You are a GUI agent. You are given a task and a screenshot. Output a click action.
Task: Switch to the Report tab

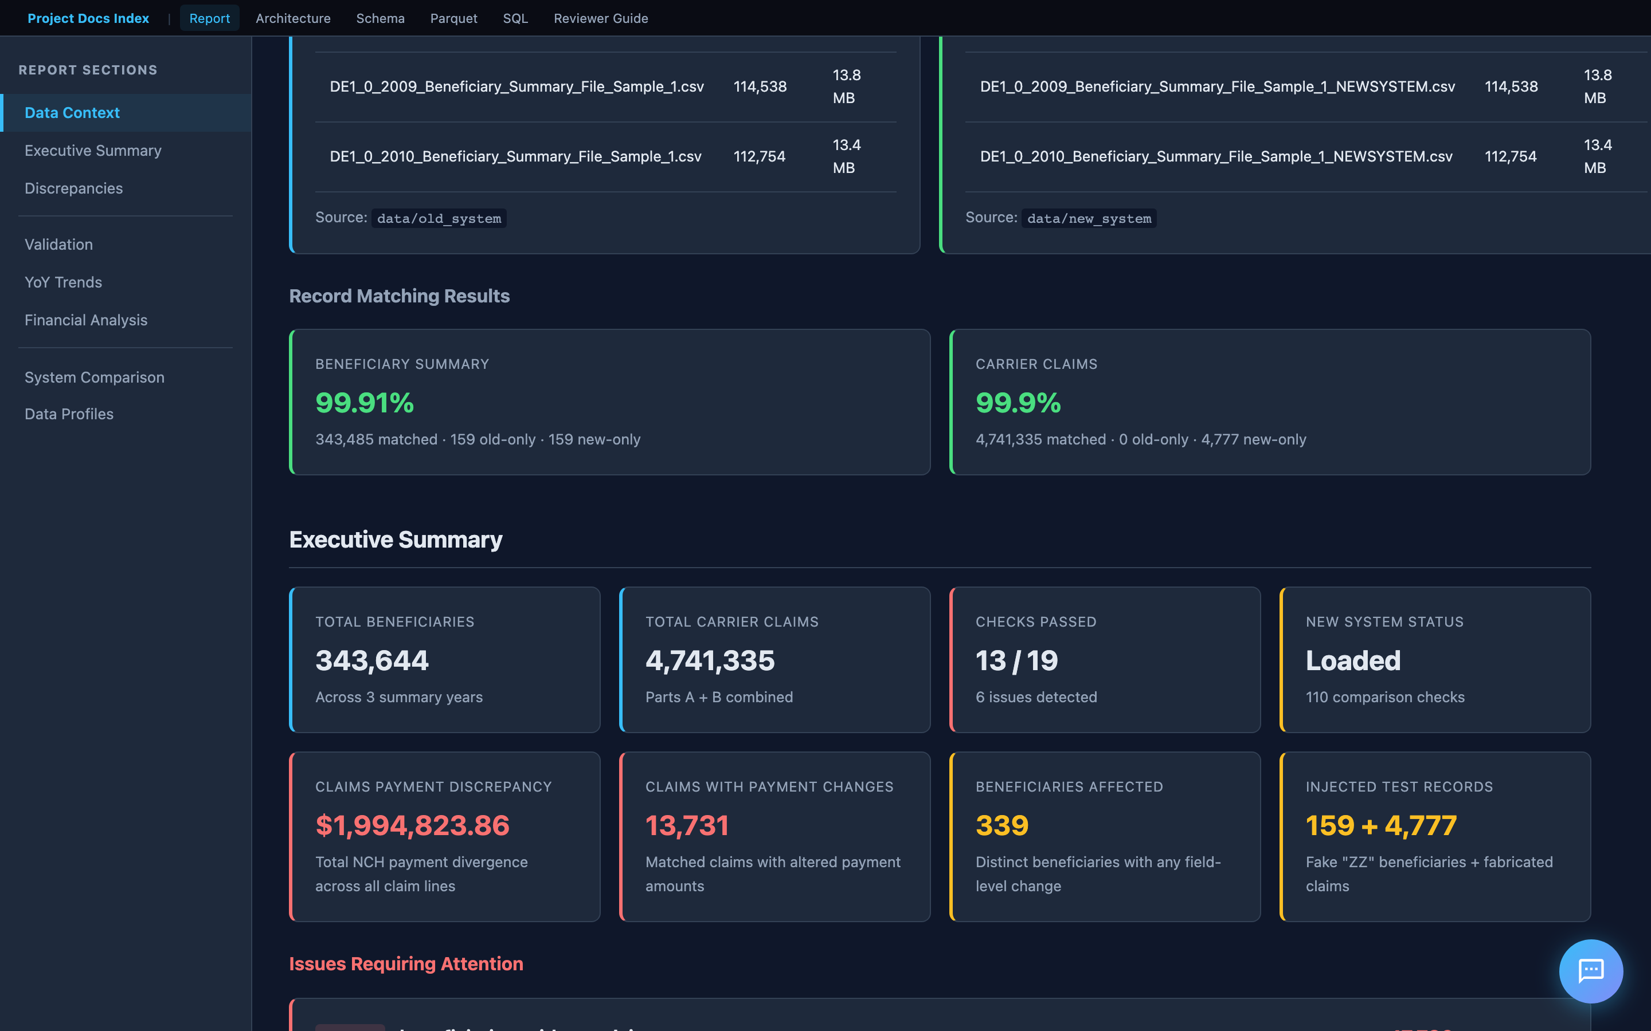(209, 18)
